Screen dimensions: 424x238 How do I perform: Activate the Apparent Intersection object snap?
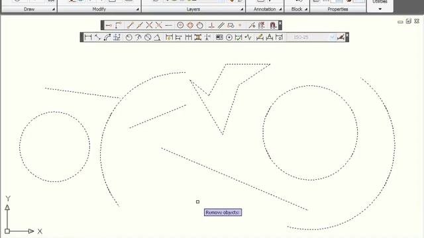159,25
